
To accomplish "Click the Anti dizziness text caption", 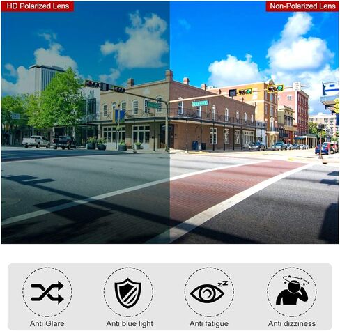I will [292, 323].
